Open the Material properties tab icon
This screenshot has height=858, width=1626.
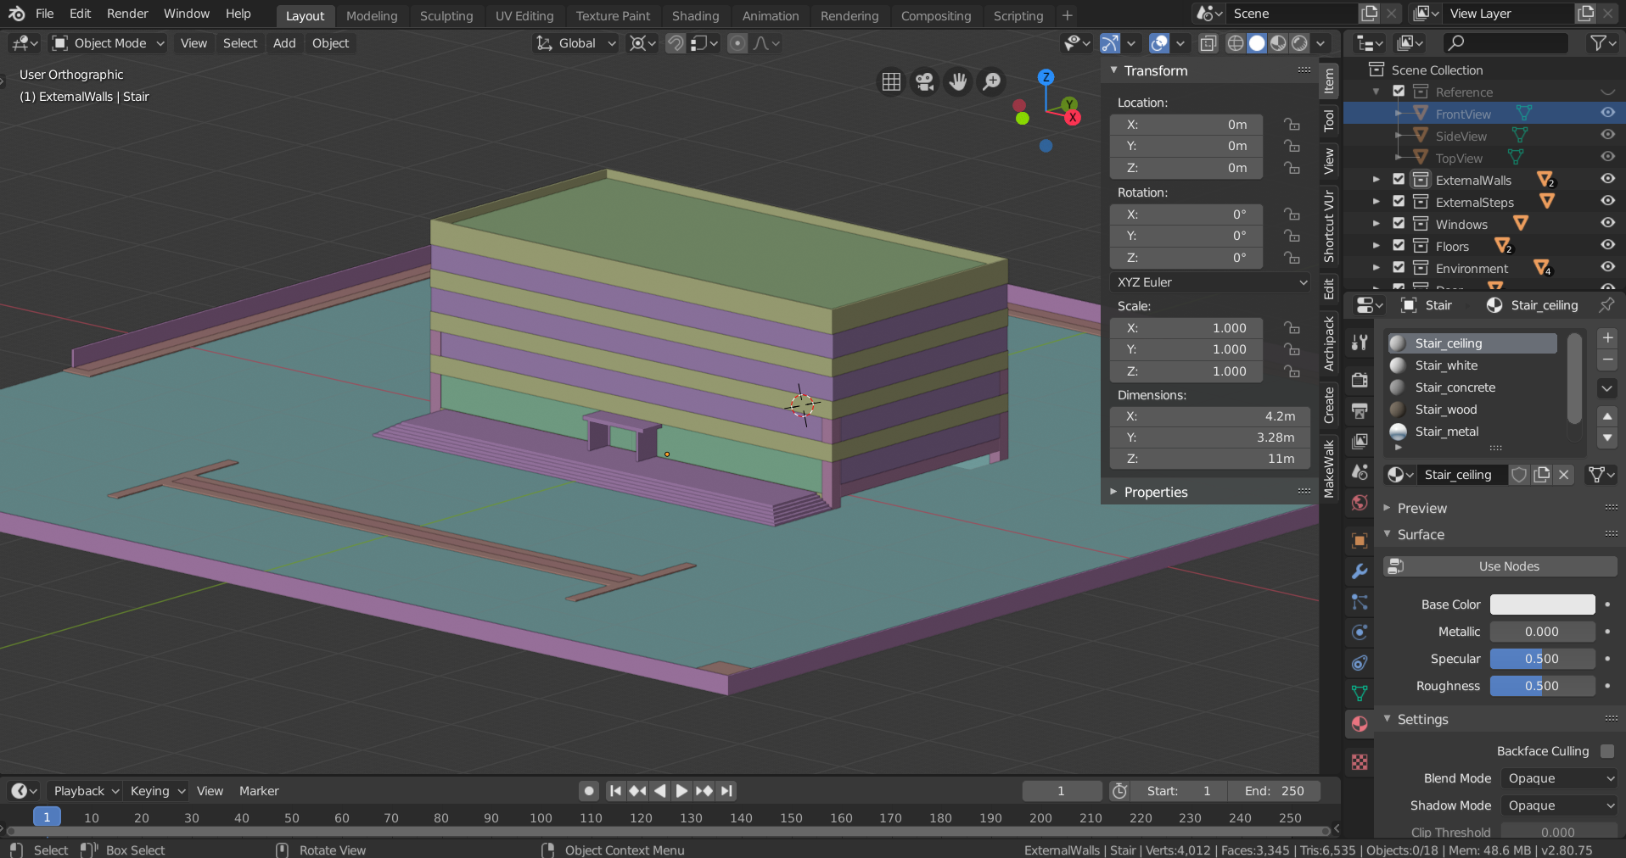click(x=1360, y=724)
